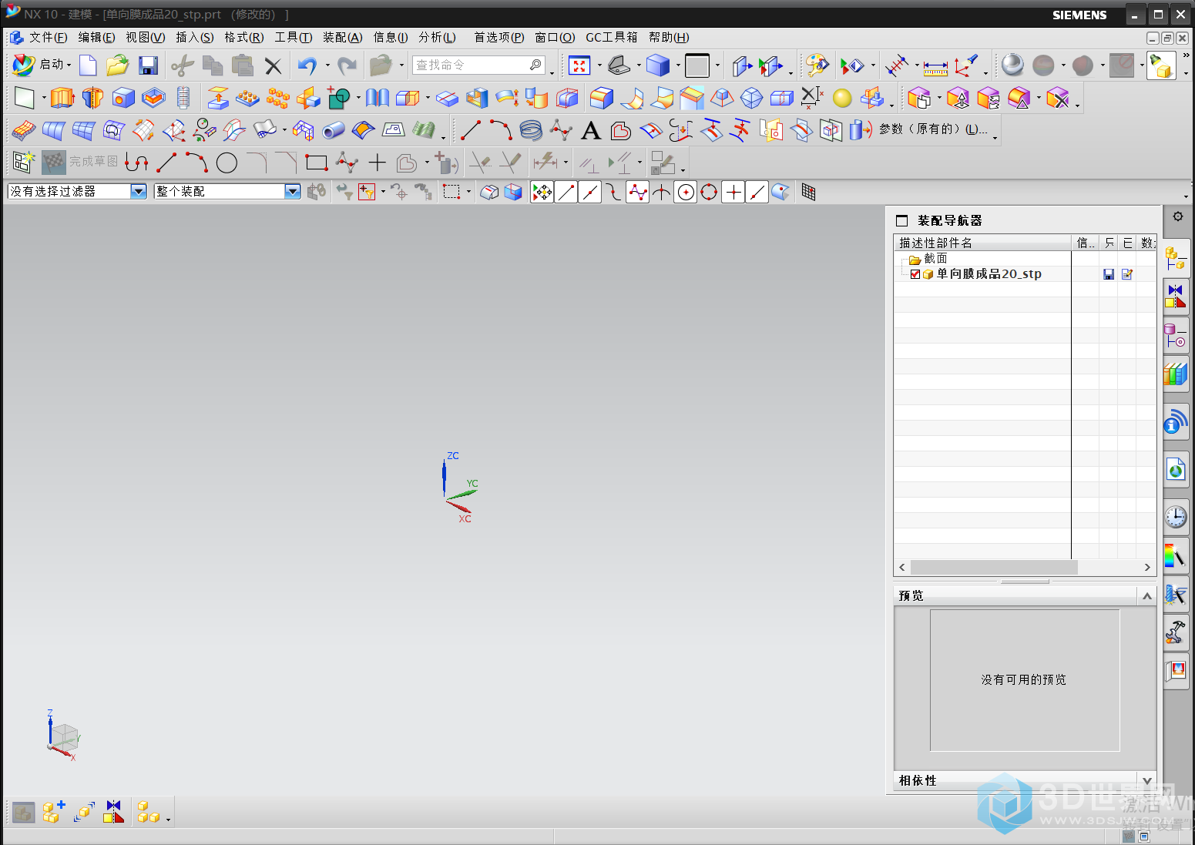Toggle the Snap Arc Center option
This screenshot has width=1195, height=845.
click(686, 192)
